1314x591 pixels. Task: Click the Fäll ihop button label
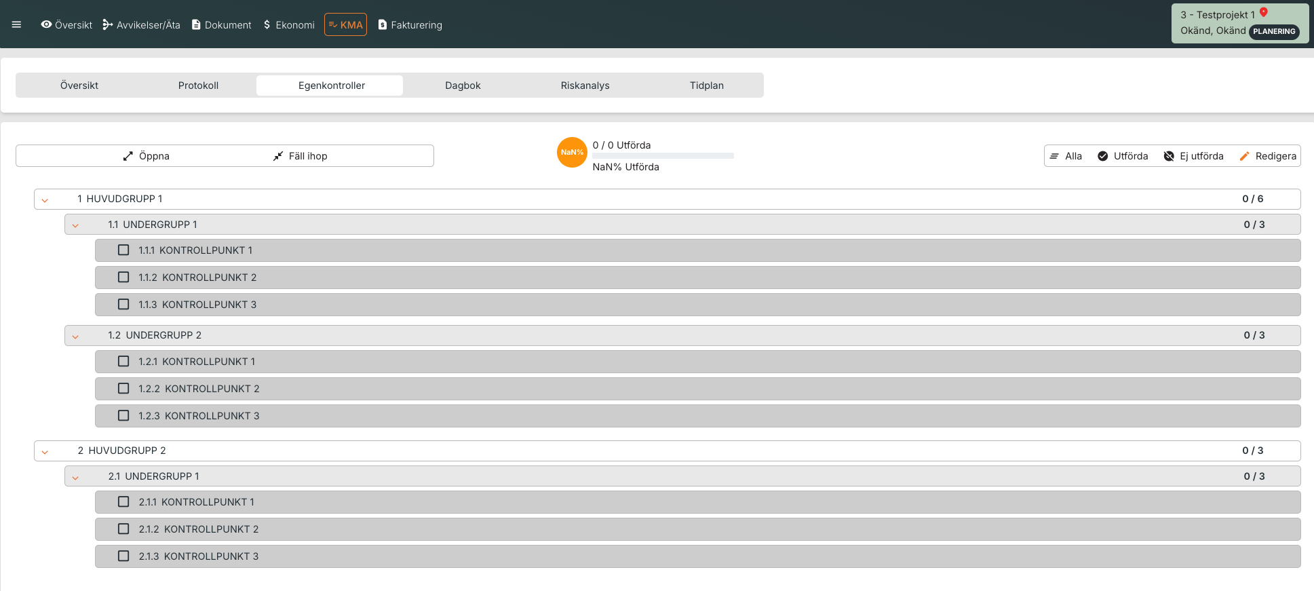308,156
